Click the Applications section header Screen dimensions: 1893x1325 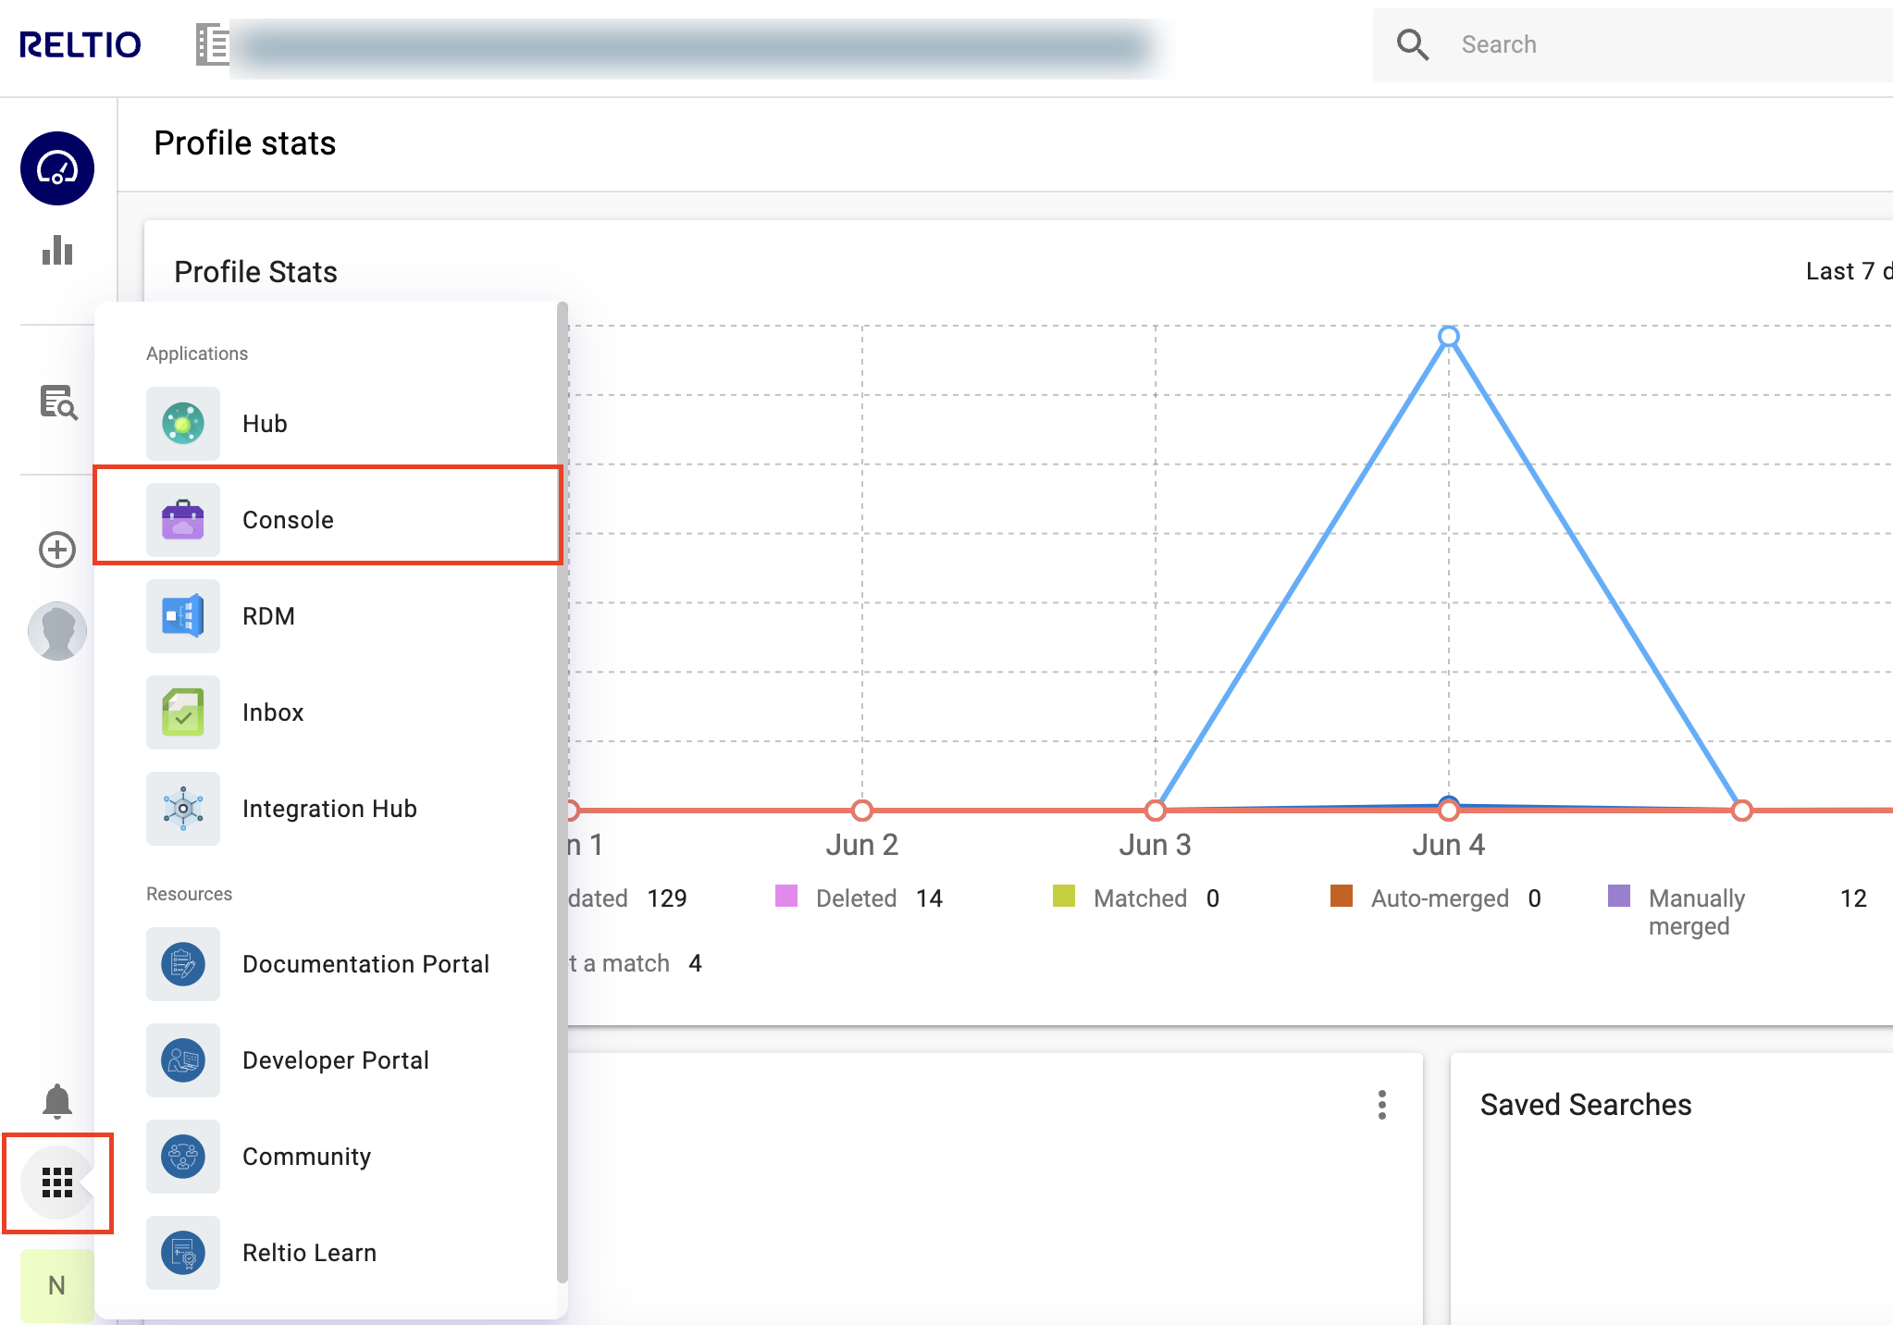197,353
